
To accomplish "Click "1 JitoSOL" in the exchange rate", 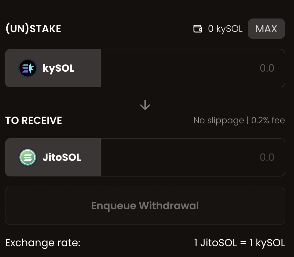I will (x=215, y=243).
